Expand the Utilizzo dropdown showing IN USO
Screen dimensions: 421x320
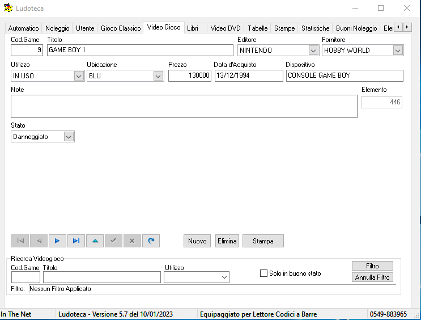(79, 76)
